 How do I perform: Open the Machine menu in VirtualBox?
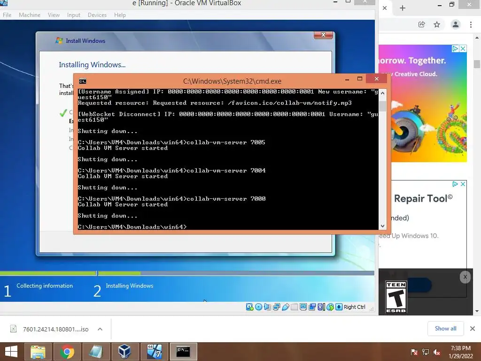[x=30, y=15]
